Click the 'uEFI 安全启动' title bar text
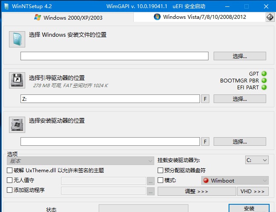 pos(189,6)
